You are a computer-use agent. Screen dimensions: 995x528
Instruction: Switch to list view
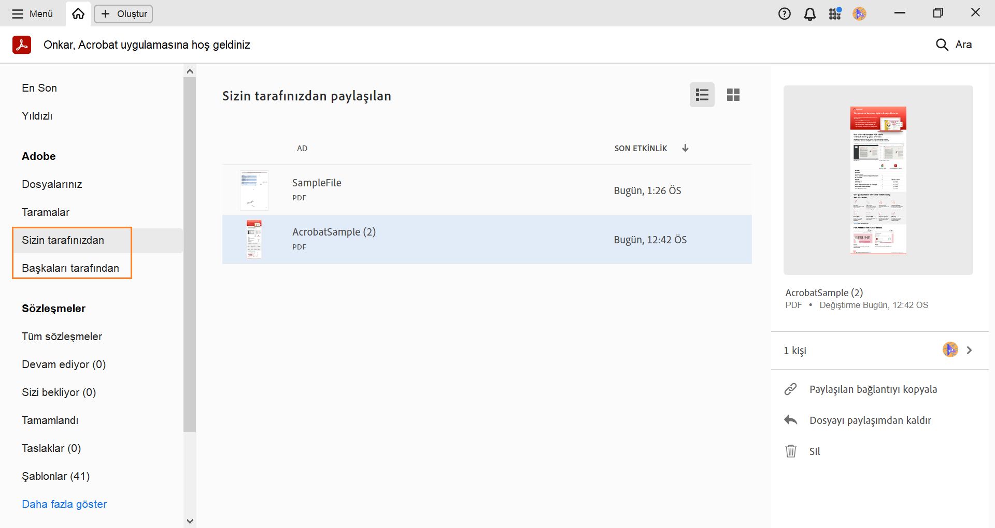tap(702, 95)
